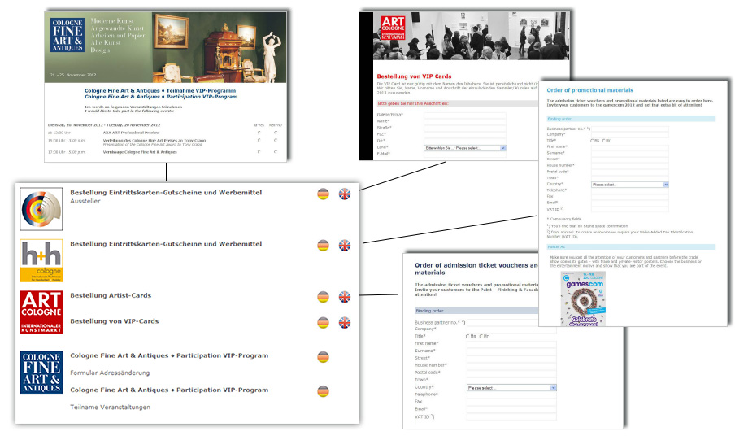
Task: Click German flag for Formular Adressänderung
Action: point(323,357)
